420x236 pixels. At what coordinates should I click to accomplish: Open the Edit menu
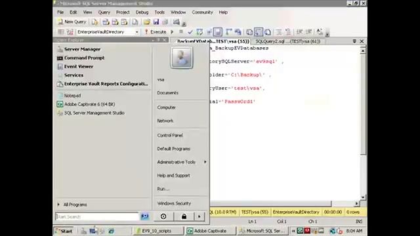(73, 12)
